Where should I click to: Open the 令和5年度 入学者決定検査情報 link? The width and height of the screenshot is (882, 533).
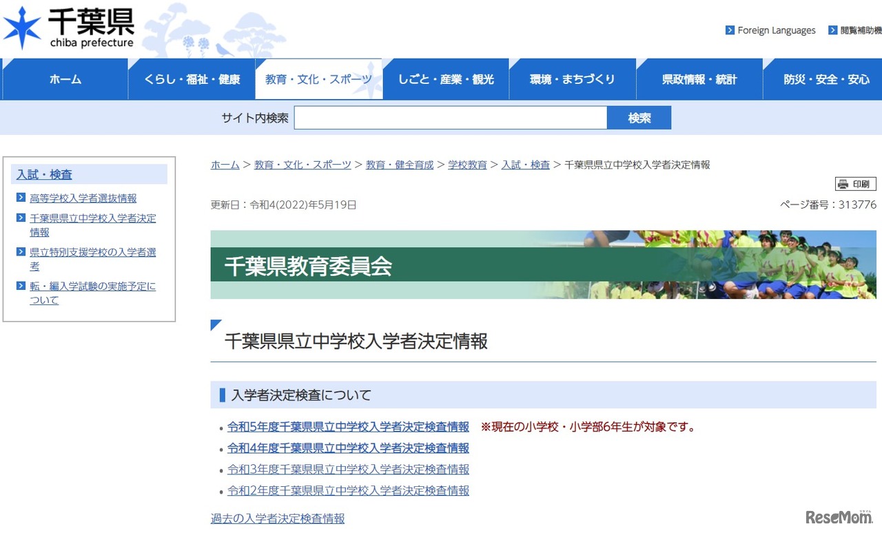click(x=348, y=427)
